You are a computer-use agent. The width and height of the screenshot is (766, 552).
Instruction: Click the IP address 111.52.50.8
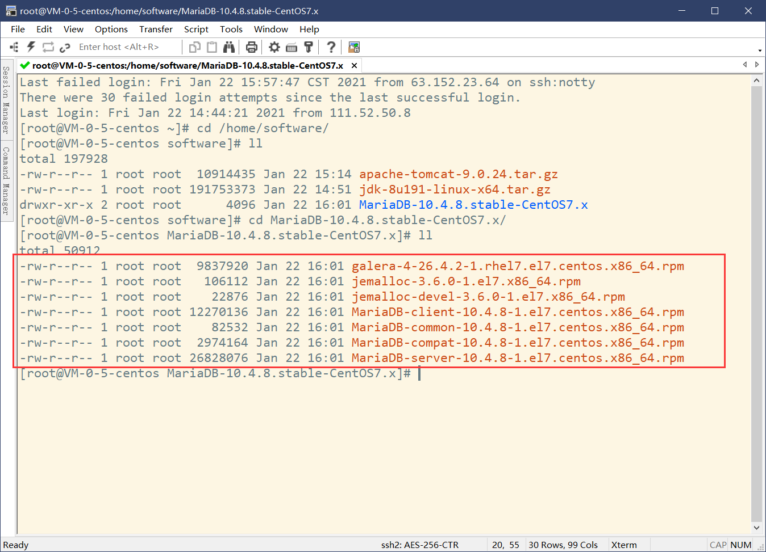point(370,113)
